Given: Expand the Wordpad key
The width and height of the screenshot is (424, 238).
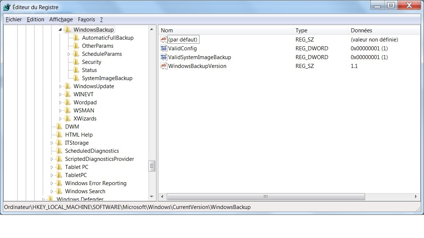Looking at the screenshot, I should coord(60,102).
